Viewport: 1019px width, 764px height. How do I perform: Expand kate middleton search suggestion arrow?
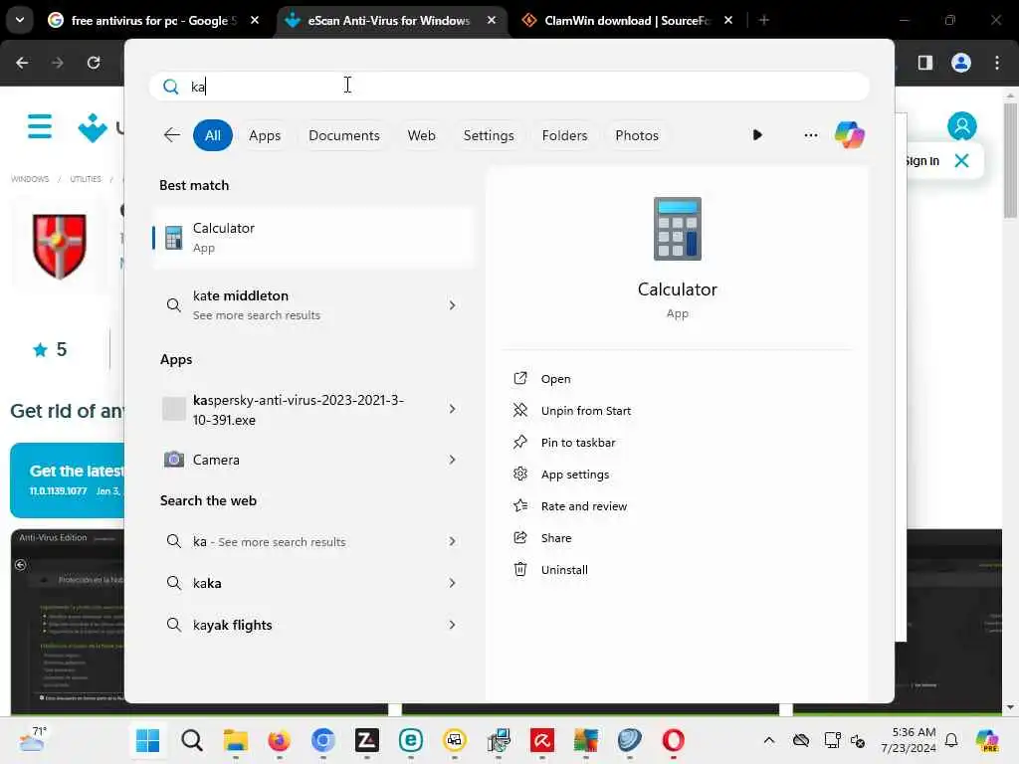[453, 305]
